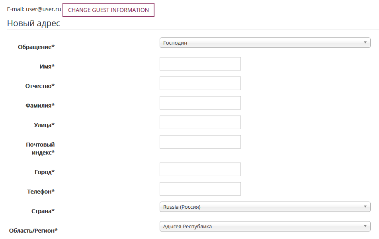The width and height of the screenshot is (379, 239).
Task: Click the Улица input field
Action: tap(200, 122)
